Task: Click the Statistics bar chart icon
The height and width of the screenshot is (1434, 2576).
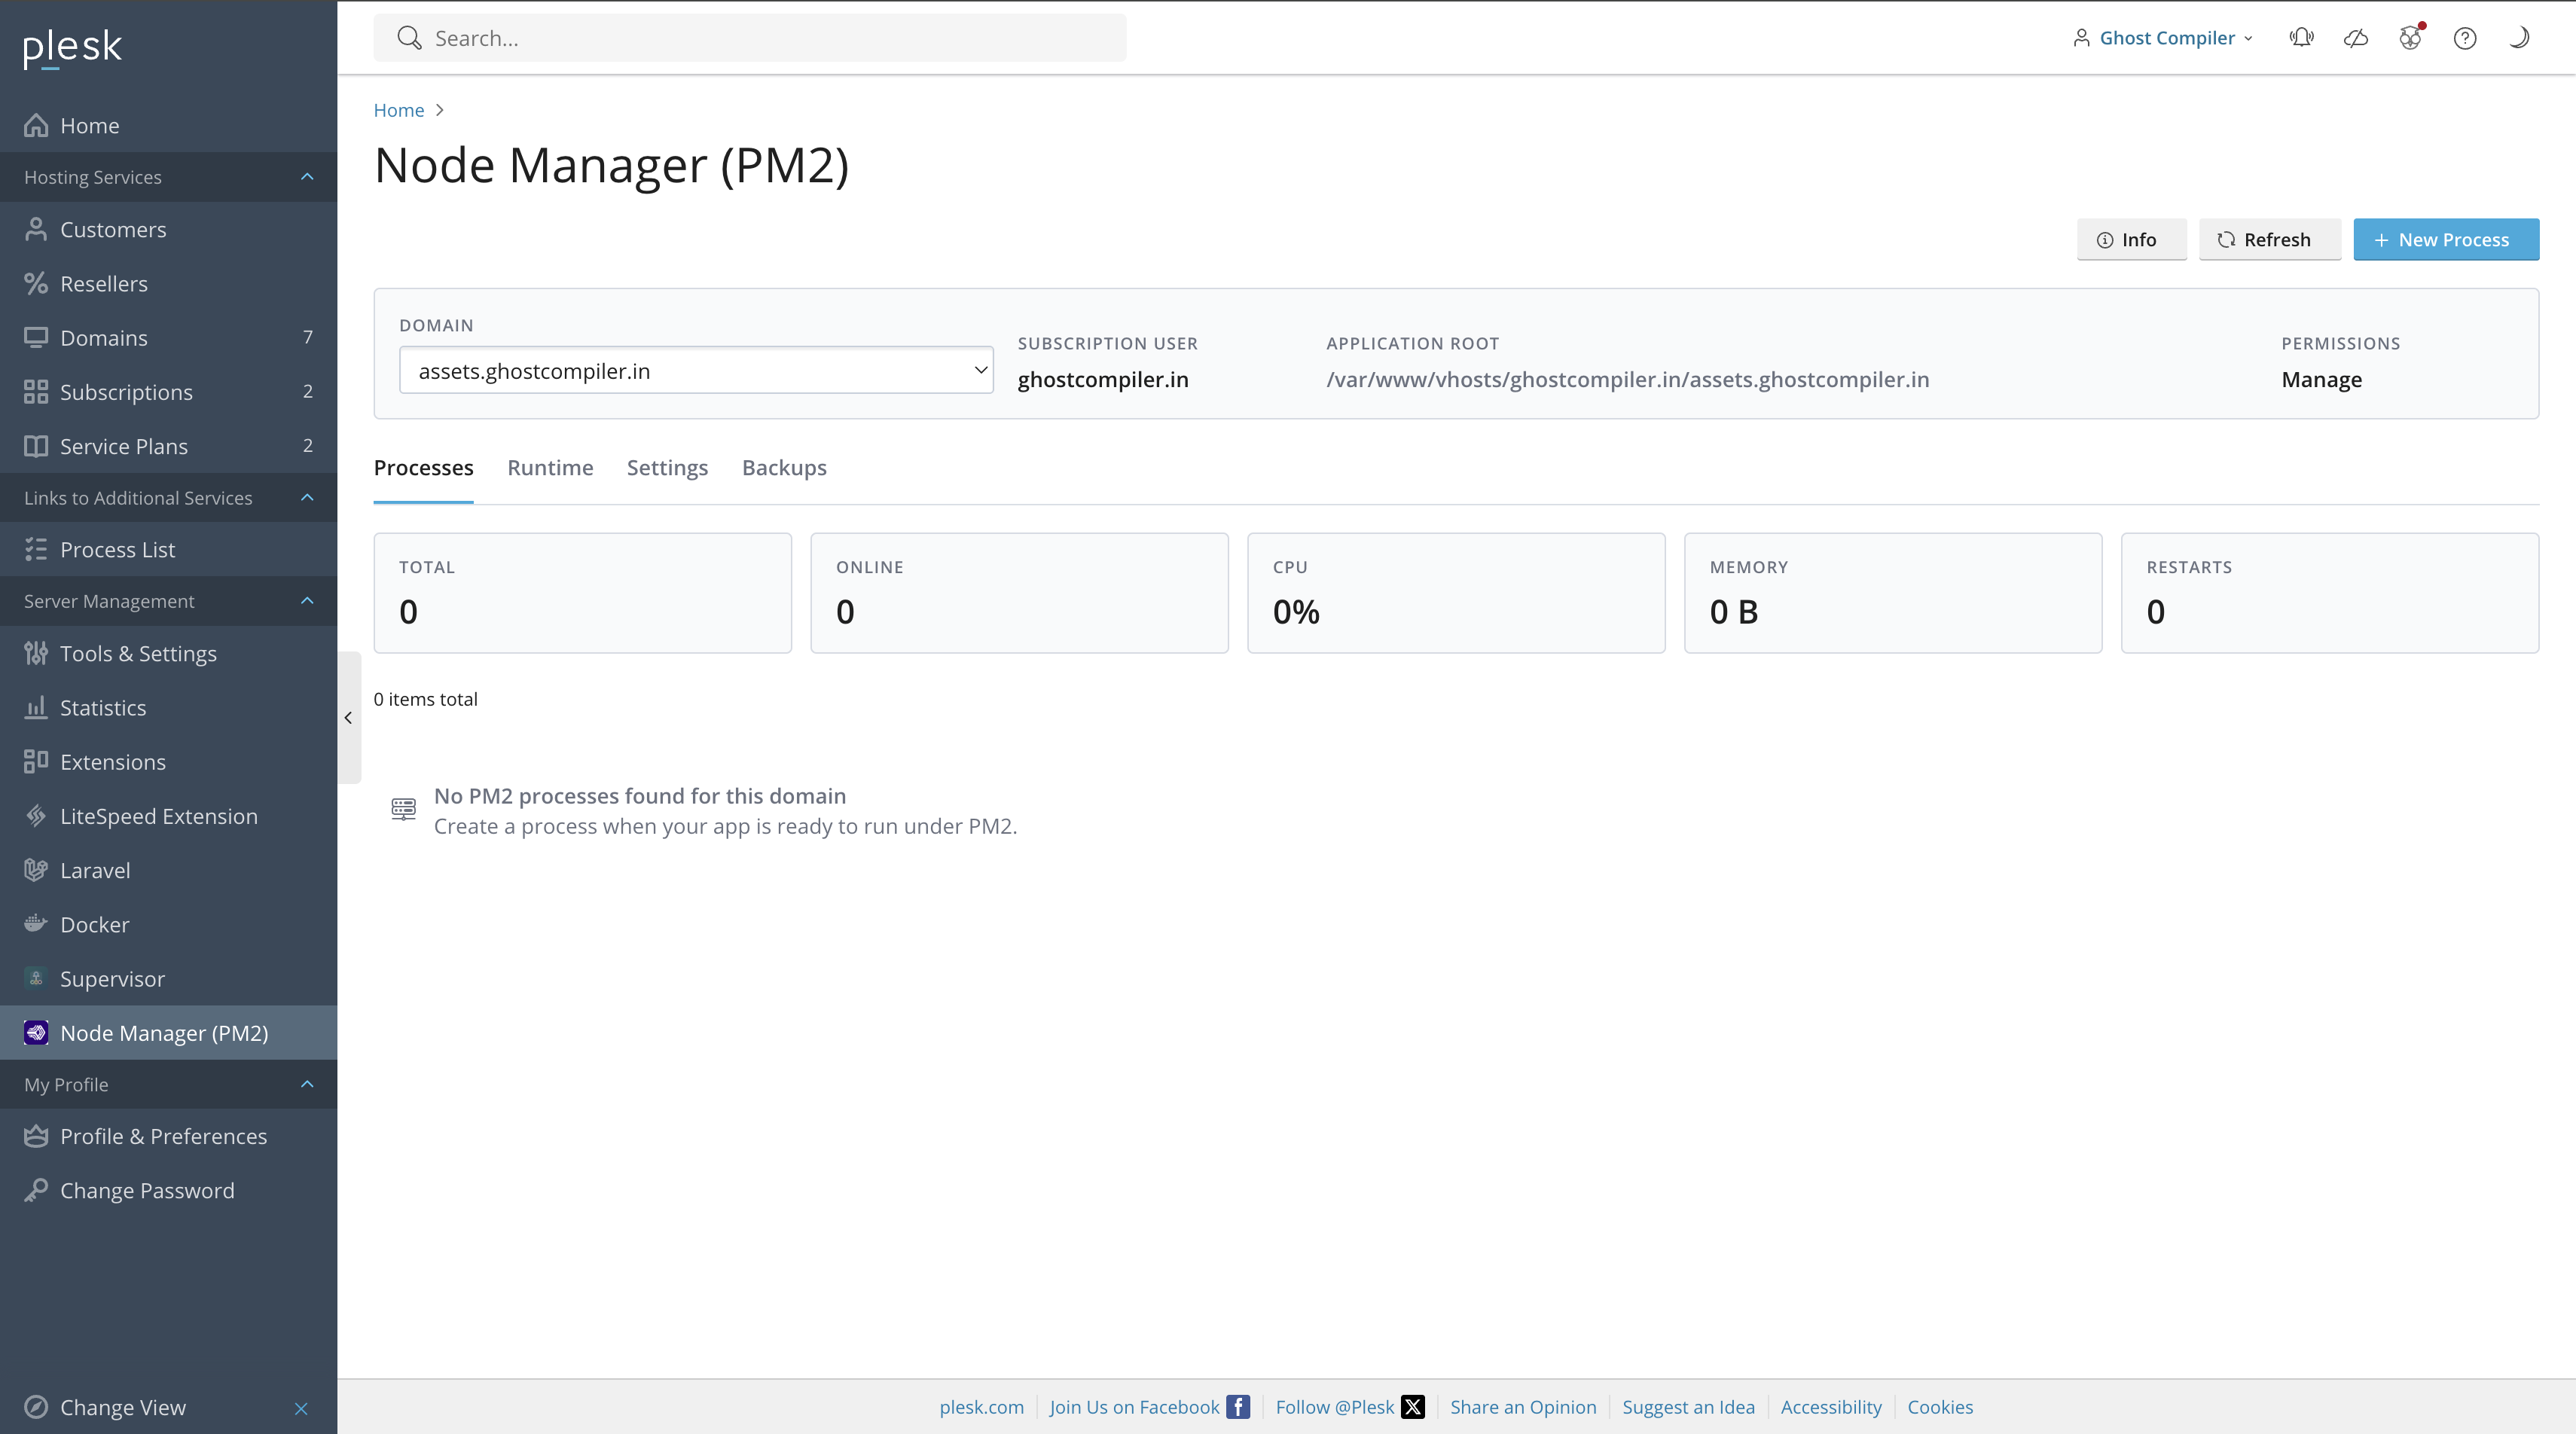Action: point(36,708)
